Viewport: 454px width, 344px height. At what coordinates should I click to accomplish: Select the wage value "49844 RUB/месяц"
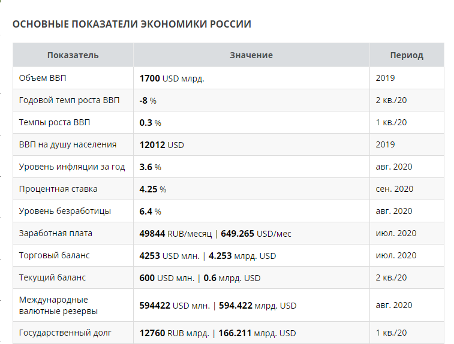(x=175, y=234)
